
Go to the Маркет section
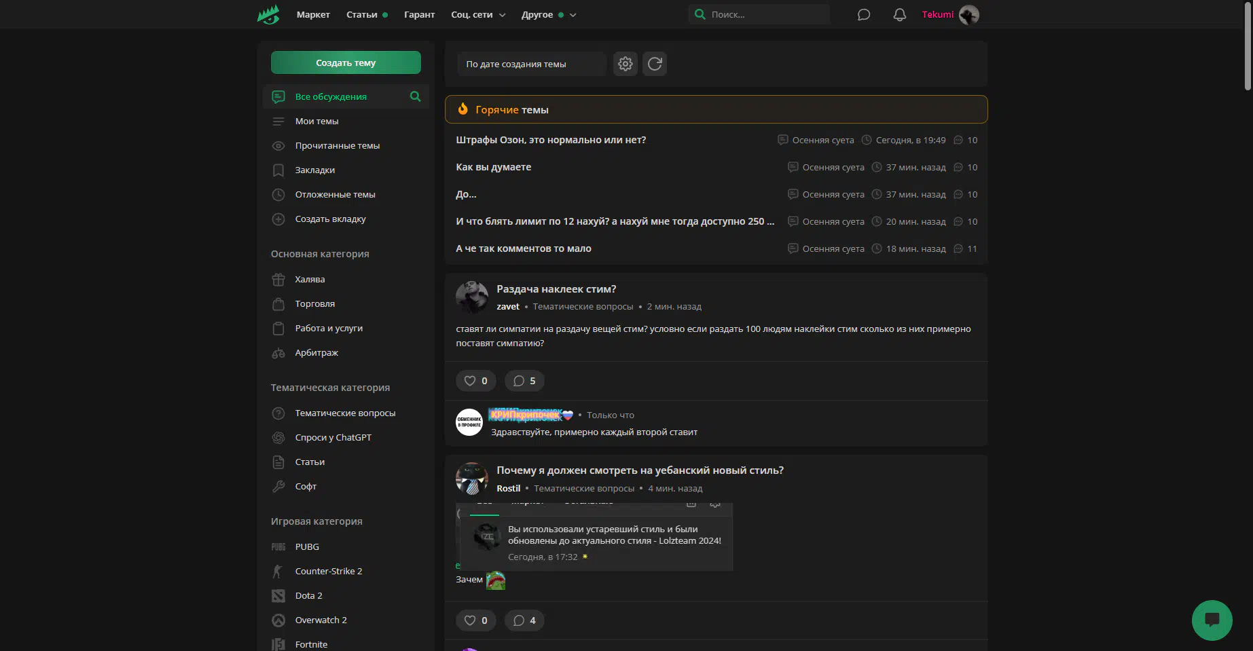(313, 14)
